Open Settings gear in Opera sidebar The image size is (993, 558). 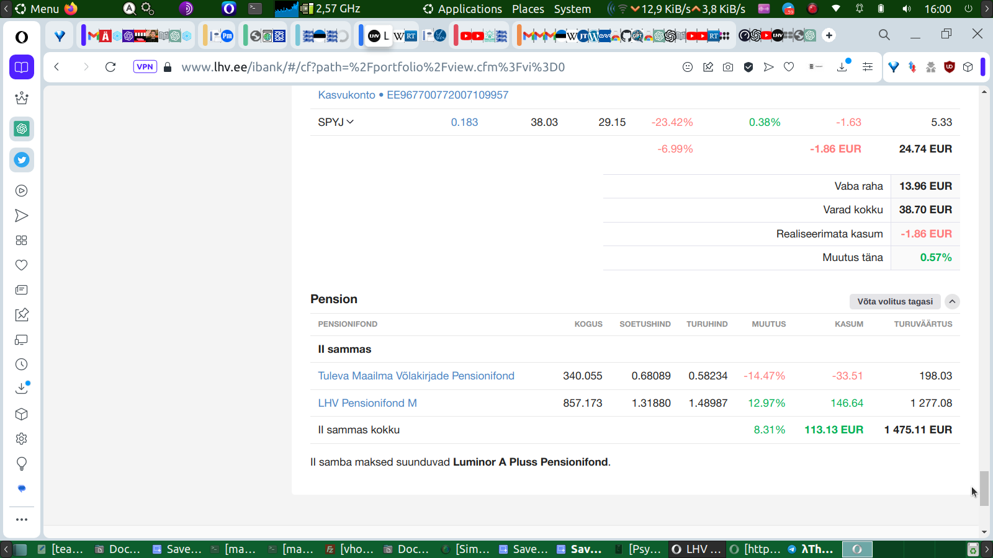click(22, 439)
